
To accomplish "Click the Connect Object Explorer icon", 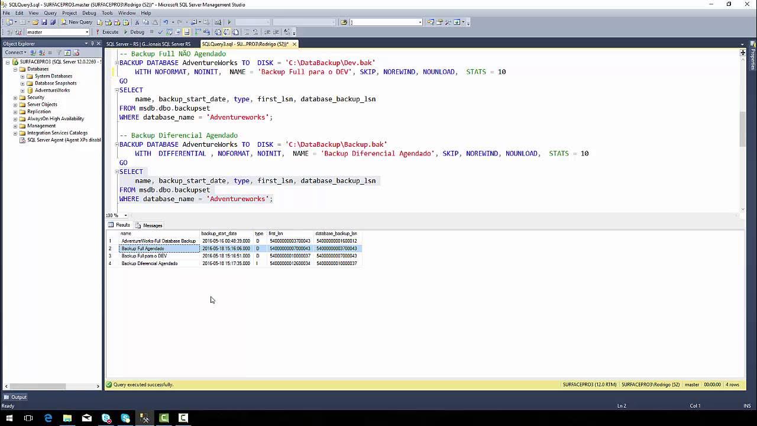I will [x=33, y=53].
